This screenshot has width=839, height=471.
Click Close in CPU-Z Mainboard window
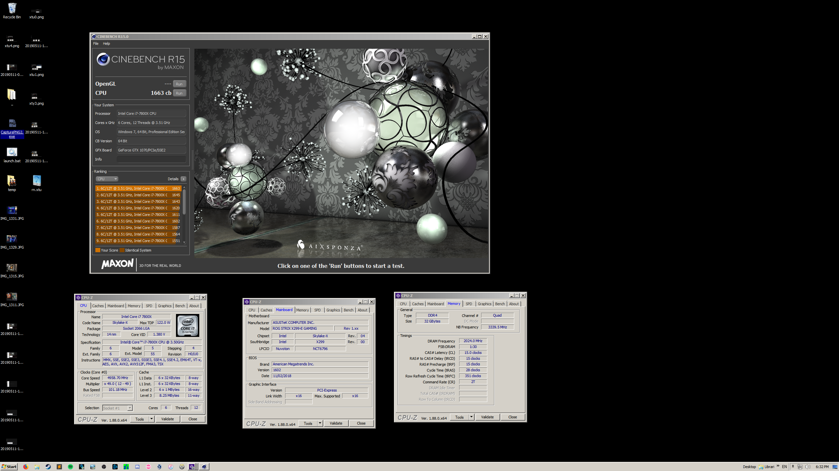coord(361,423)
